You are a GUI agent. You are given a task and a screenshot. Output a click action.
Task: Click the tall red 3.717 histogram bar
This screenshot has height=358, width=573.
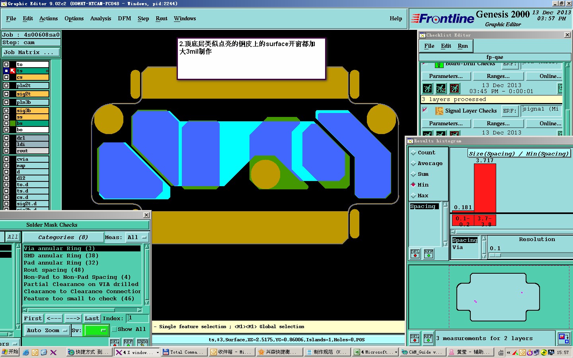pyautogui.click(x=485, y=188)
